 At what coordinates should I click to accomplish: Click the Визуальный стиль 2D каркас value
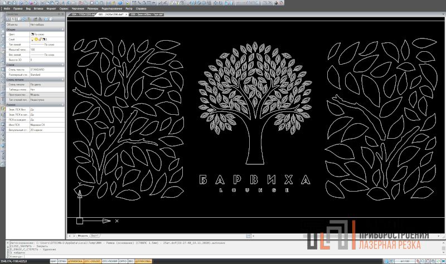[47, 130]
